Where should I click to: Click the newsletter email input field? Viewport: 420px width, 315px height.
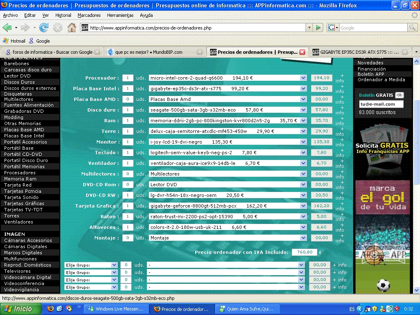pos(381,104)
